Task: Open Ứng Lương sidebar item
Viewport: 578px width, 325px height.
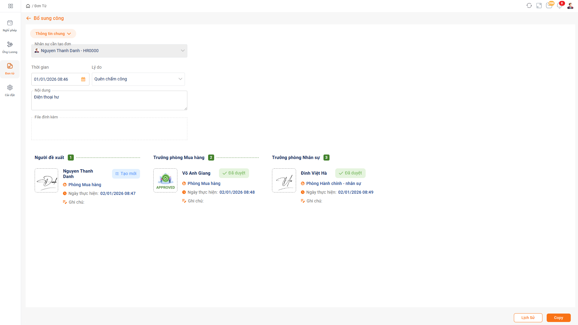Action: pos(10,47)
